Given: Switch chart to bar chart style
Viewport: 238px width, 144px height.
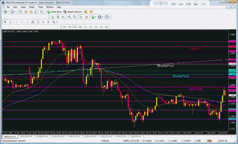Looking at the screenshot, I should tap(53, 17).
